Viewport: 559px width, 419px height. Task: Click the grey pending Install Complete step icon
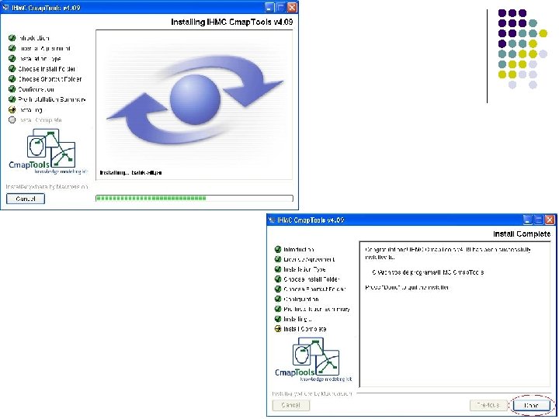point(12,120)
